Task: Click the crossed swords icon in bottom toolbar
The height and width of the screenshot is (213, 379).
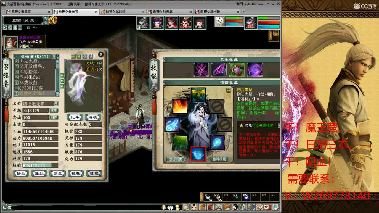Action: 219,207
